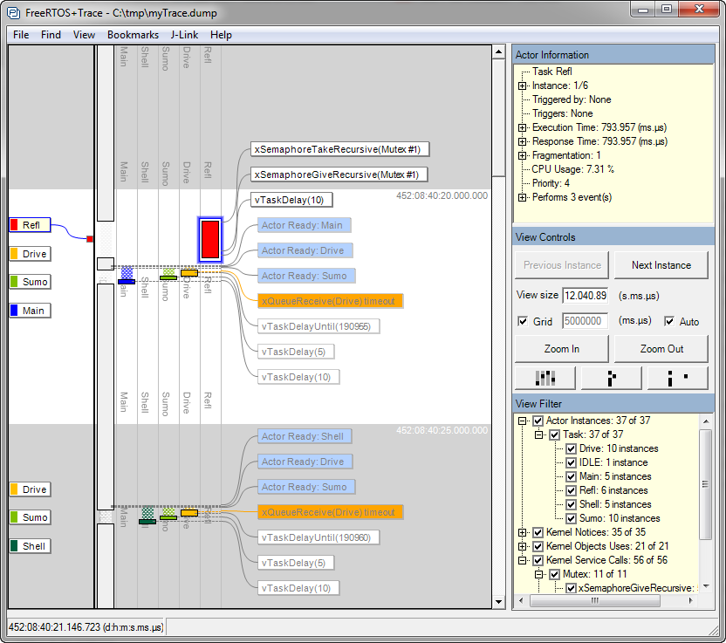Viewport: 726px width, 643px height.
Task: Click the green Shell actor label
Action: pos(31,546)
